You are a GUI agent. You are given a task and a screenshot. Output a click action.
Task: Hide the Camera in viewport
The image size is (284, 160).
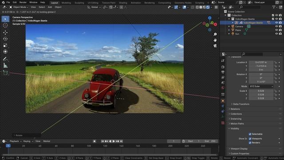click(276, 26)
